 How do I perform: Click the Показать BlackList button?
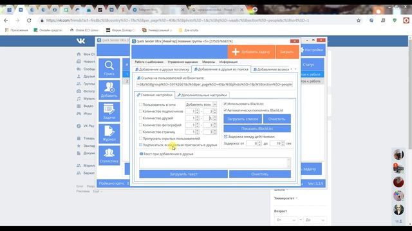257,128
